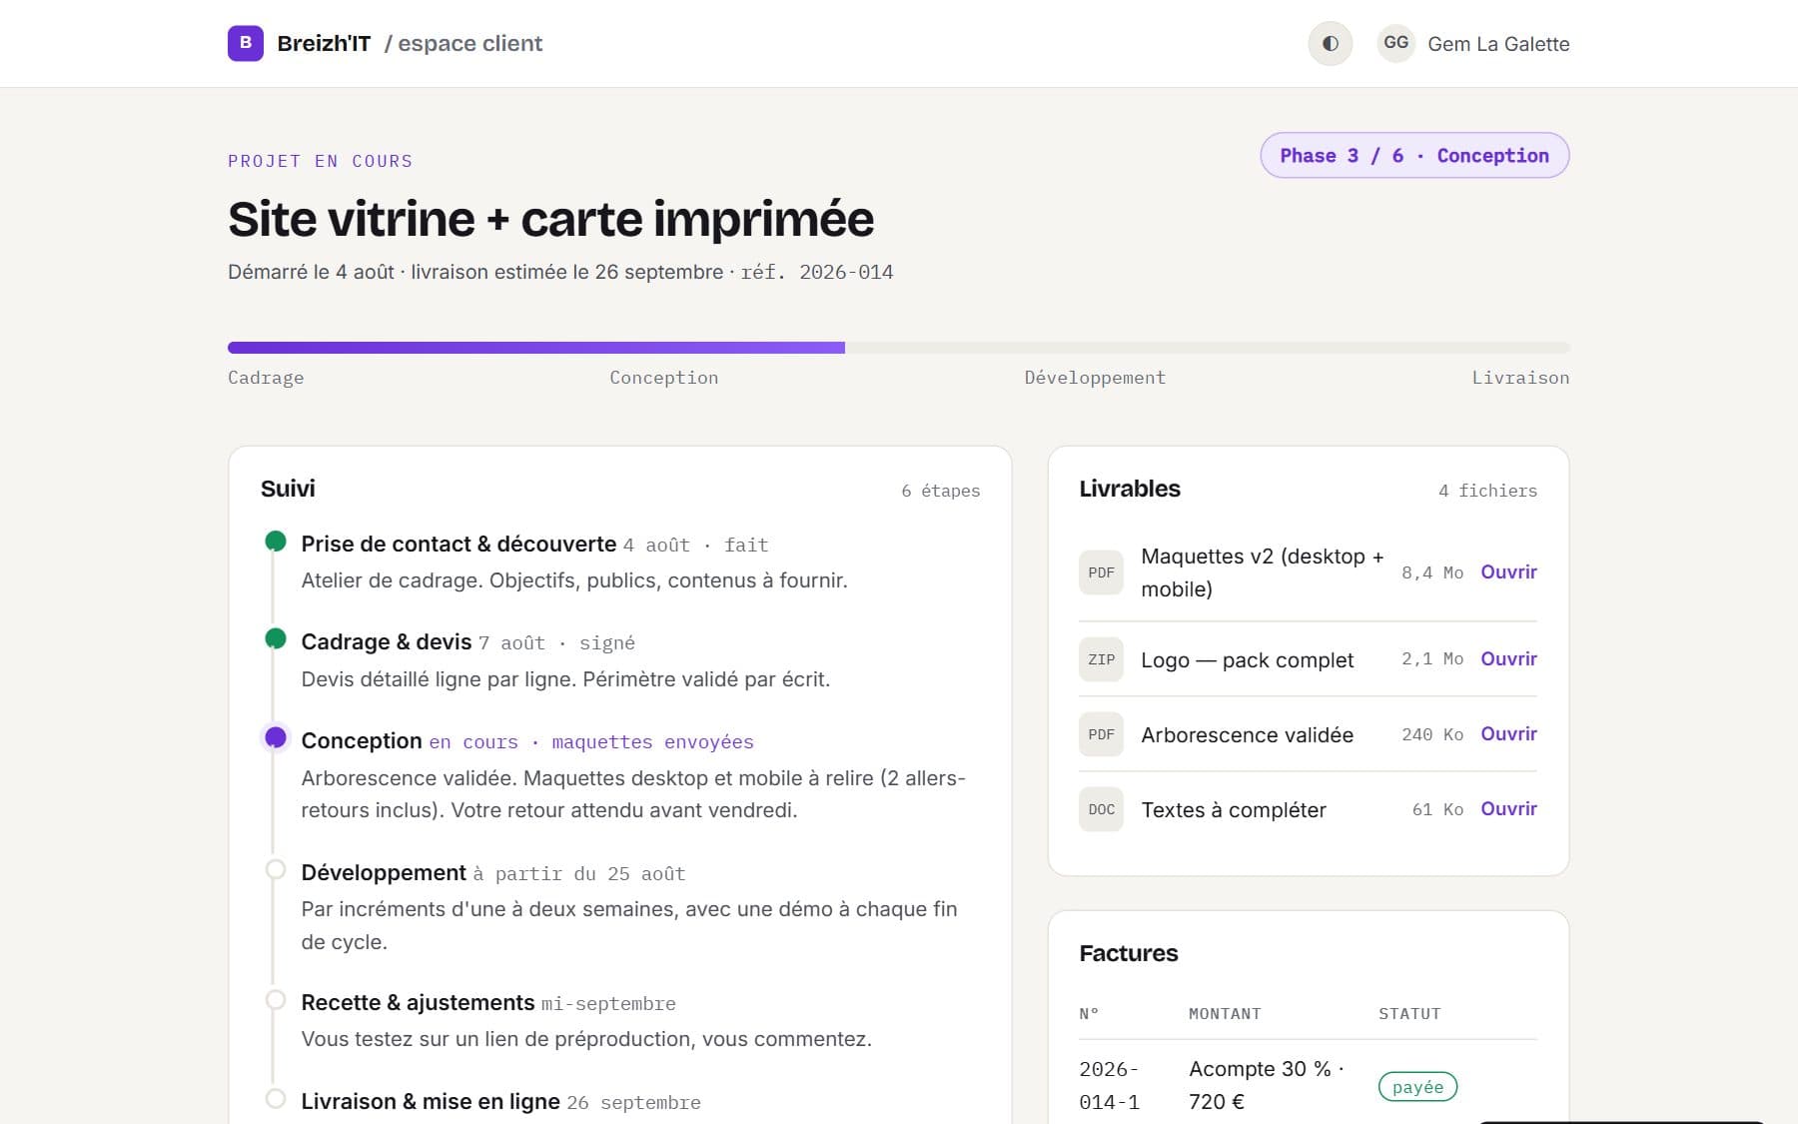Screen dimensions: 1798x1124
Task: Open the Maquettes v2 file
Action: click(x=1508, y=571)
